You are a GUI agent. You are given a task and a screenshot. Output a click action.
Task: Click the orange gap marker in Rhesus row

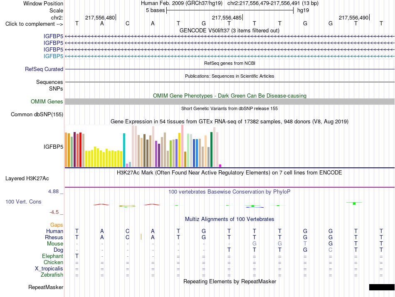[141, 237]
